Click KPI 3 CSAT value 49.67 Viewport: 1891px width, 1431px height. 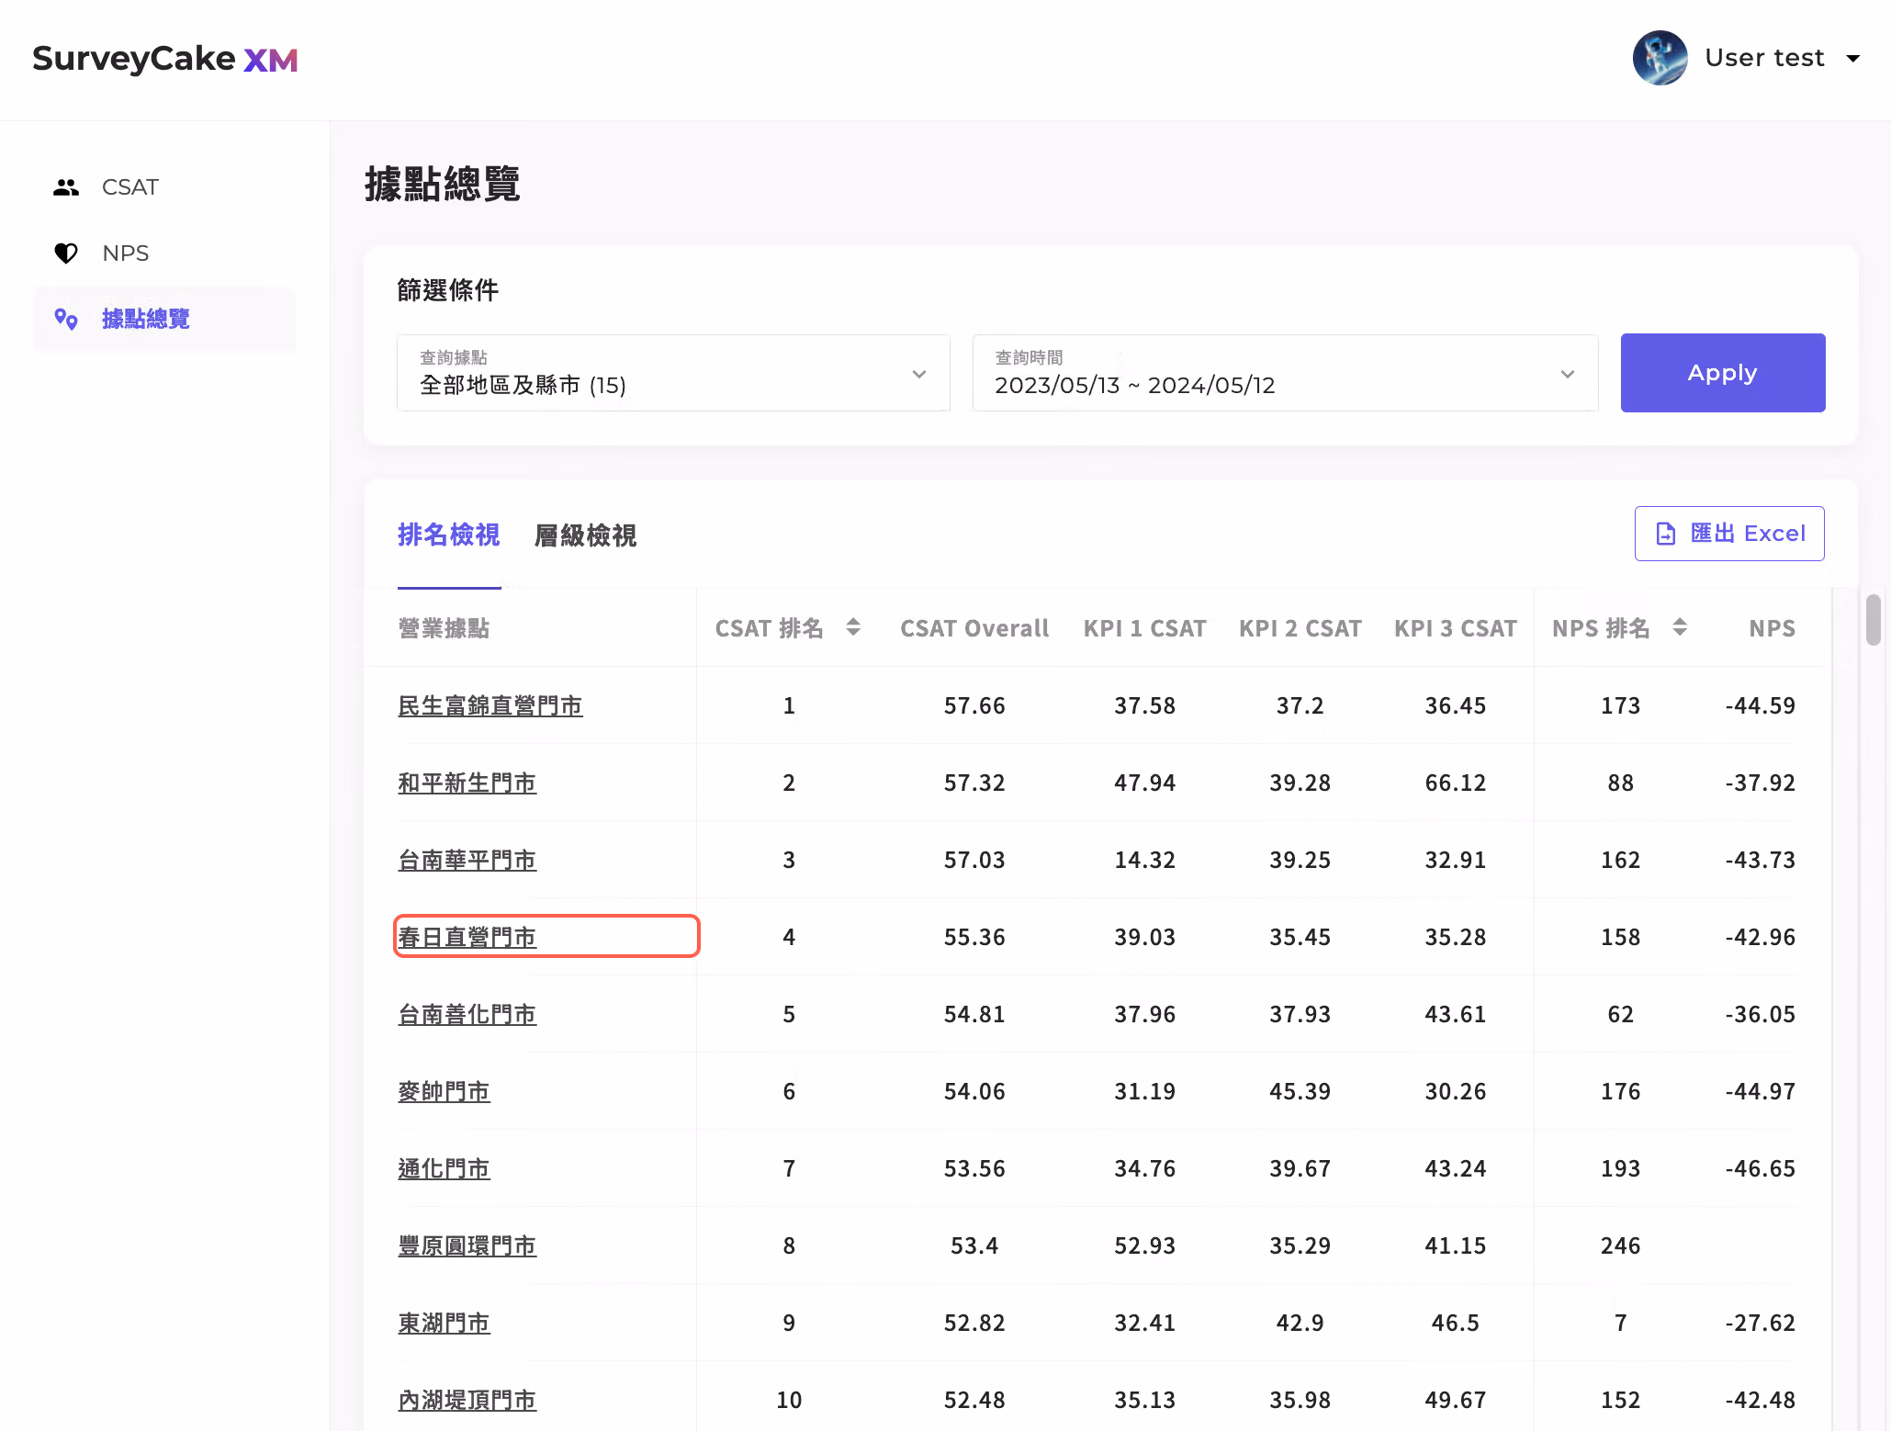[x=1456, y=1401]
